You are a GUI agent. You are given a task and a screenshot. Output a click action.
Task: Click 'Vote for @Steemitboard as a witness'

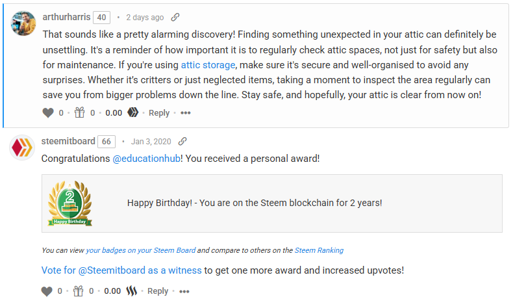click(121, 270)
